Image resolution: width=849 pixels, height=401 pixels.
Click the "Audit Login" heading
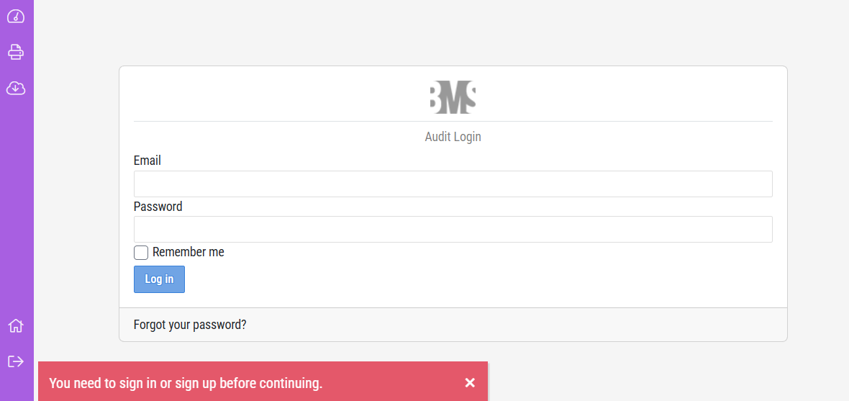[453, 137]
